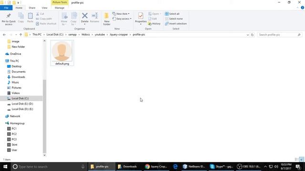This screenshot has width=305, height=171.
Task: Open the Easy access dropdown
Action: (122, 19)
